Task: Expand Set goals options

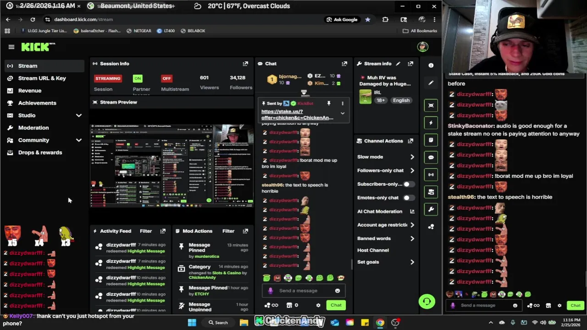Action: tap(412, 262)
